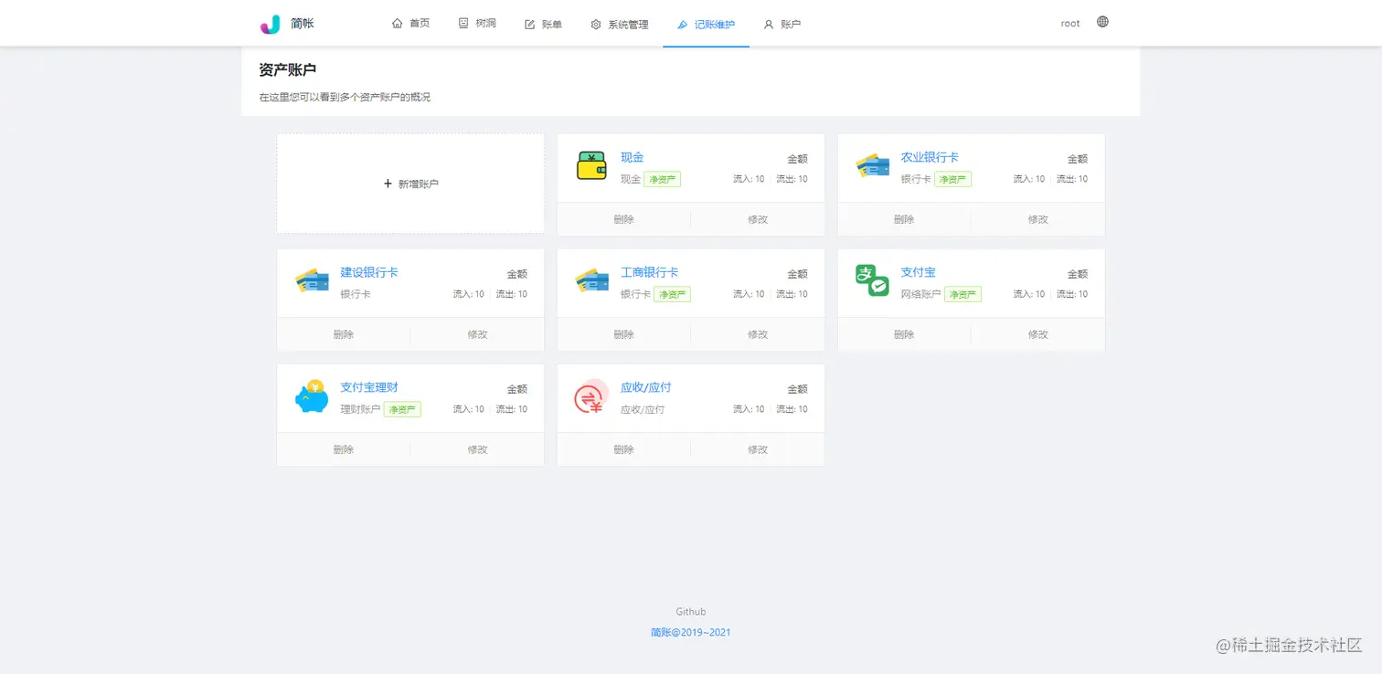1382x674 pixels.
Task: Click 流出: 10 on the 现金 card
Action: (792, 179)
